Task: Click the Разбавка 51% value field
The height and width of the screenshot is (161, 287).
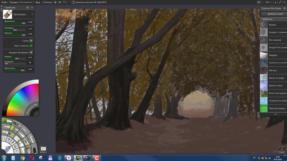Action: coord(30,29)
